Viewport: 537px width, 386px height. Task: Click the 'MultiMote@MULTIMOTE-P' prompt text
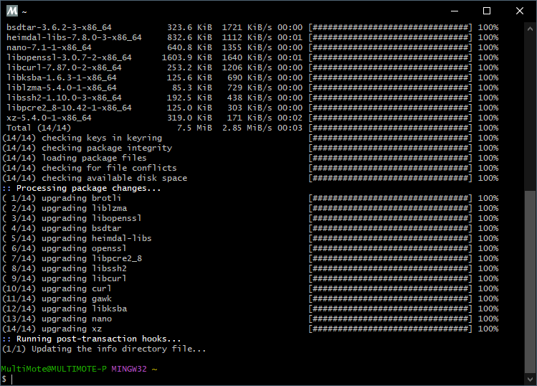point(54,369)
